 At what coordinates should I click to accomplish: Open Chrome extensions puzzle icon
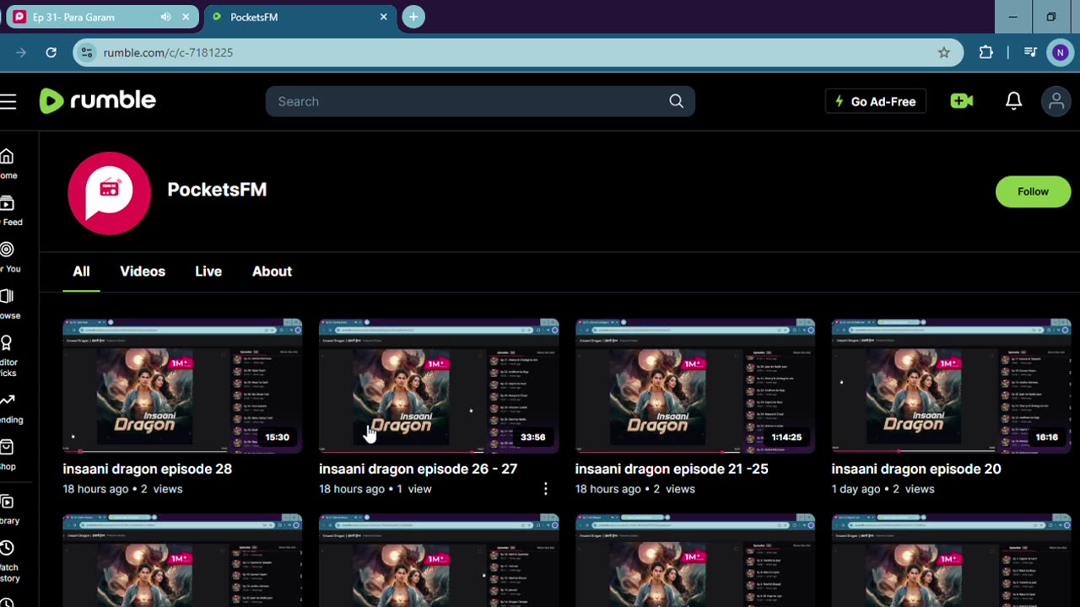click(x=985, y=52)
